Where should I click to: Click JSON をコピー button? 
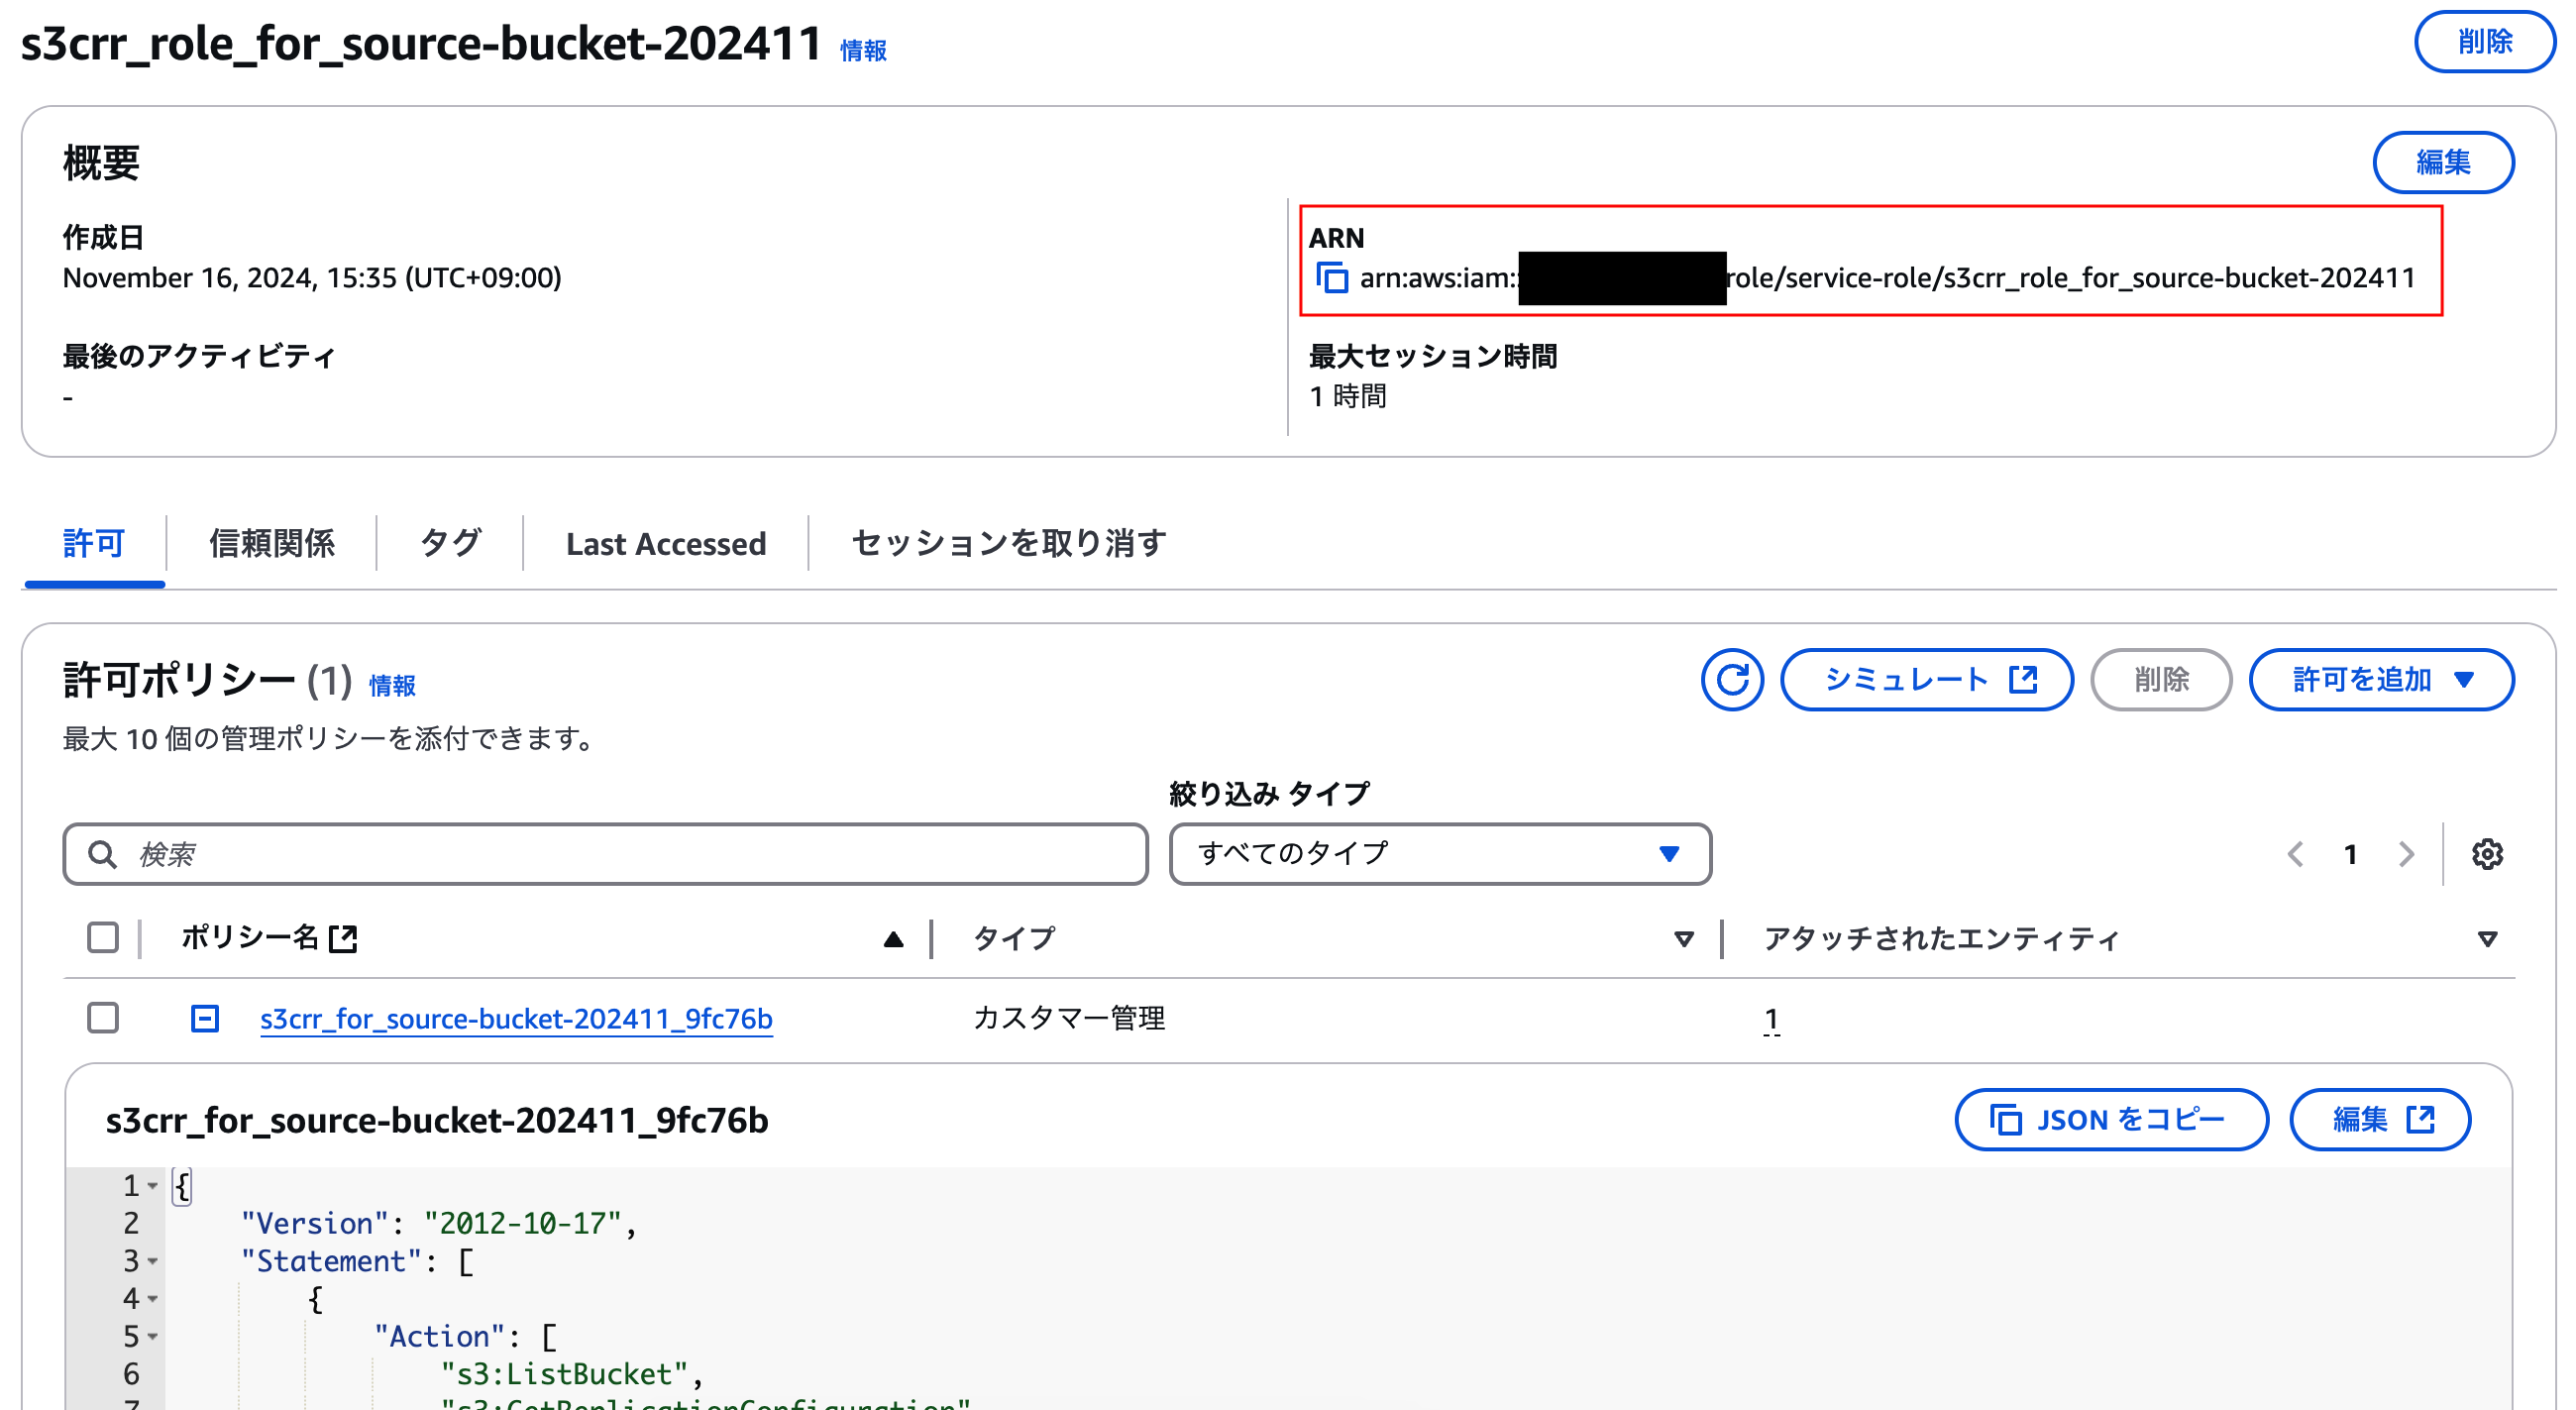(2110, 1119)
